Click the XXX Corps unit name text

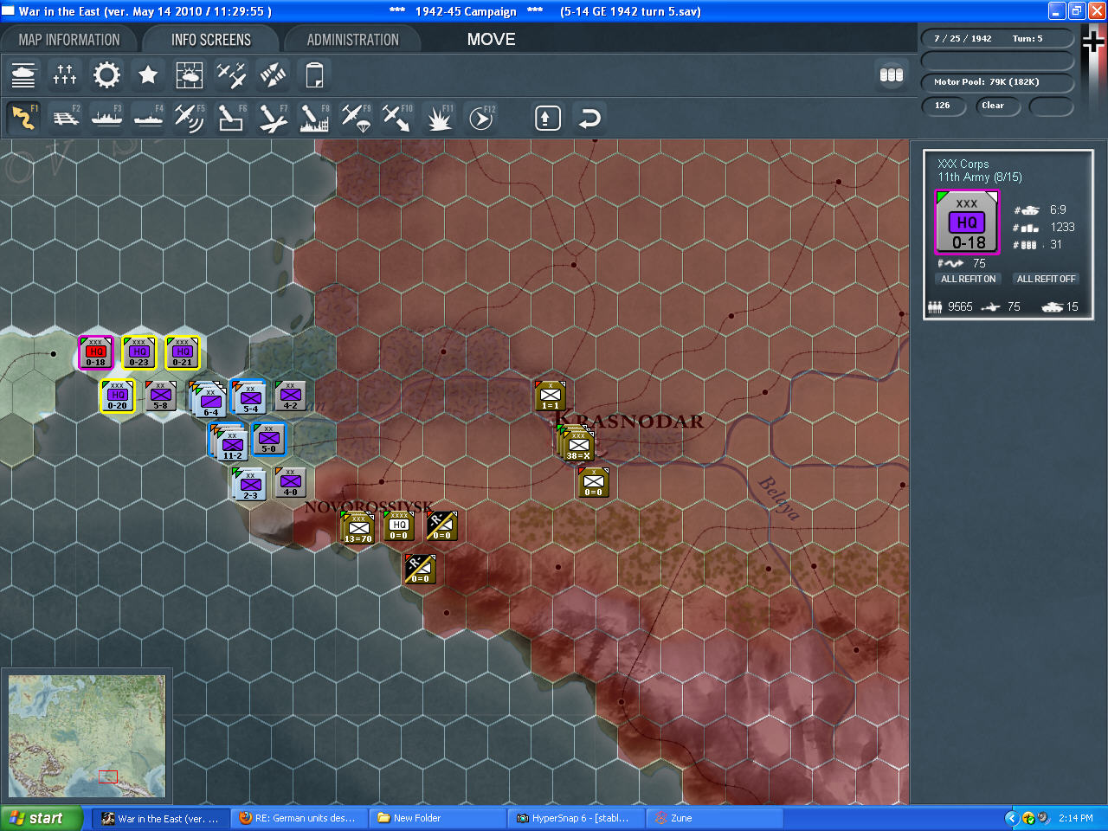[x=963, y=164]
